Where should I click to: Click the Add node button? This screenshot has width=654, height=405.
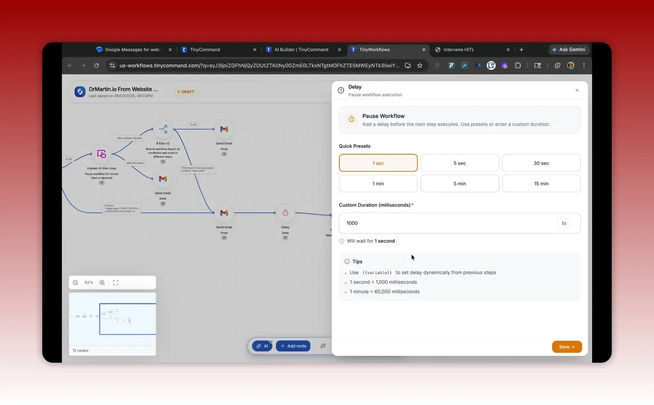click(x=293, y=346)
